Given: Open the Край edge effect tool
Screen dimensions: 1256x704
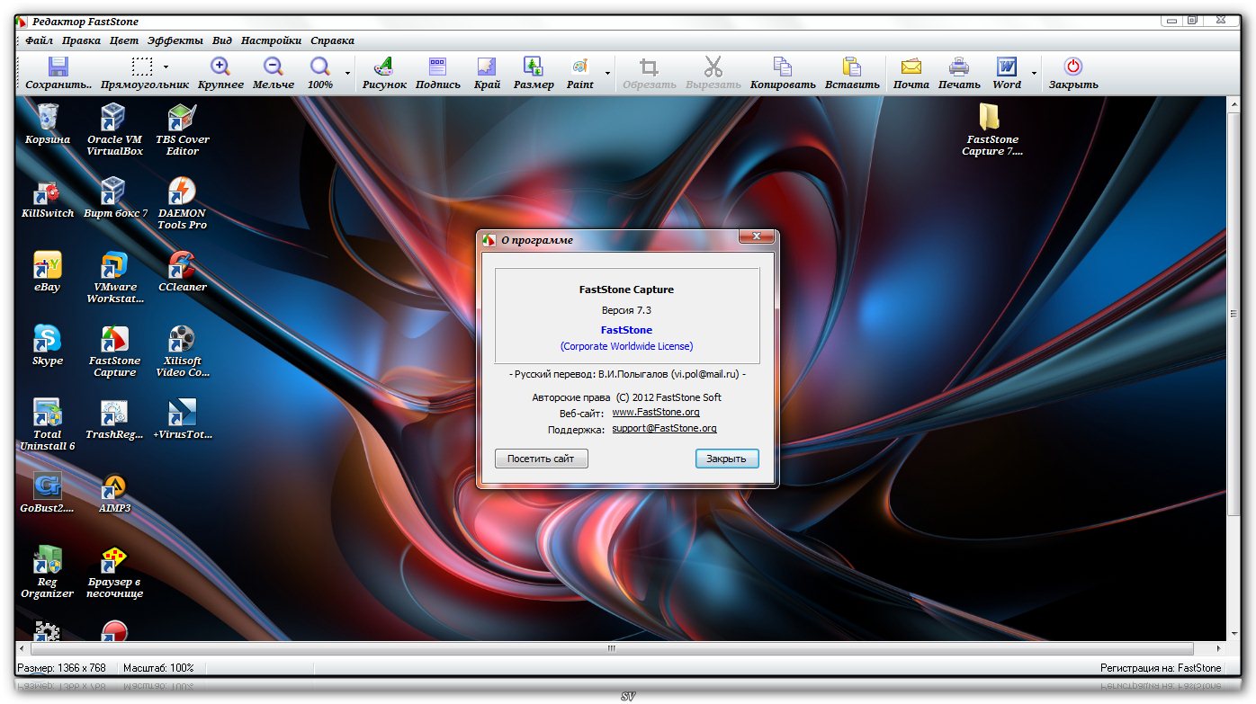Looking at the screenshot, I should [x=487, y=67].
